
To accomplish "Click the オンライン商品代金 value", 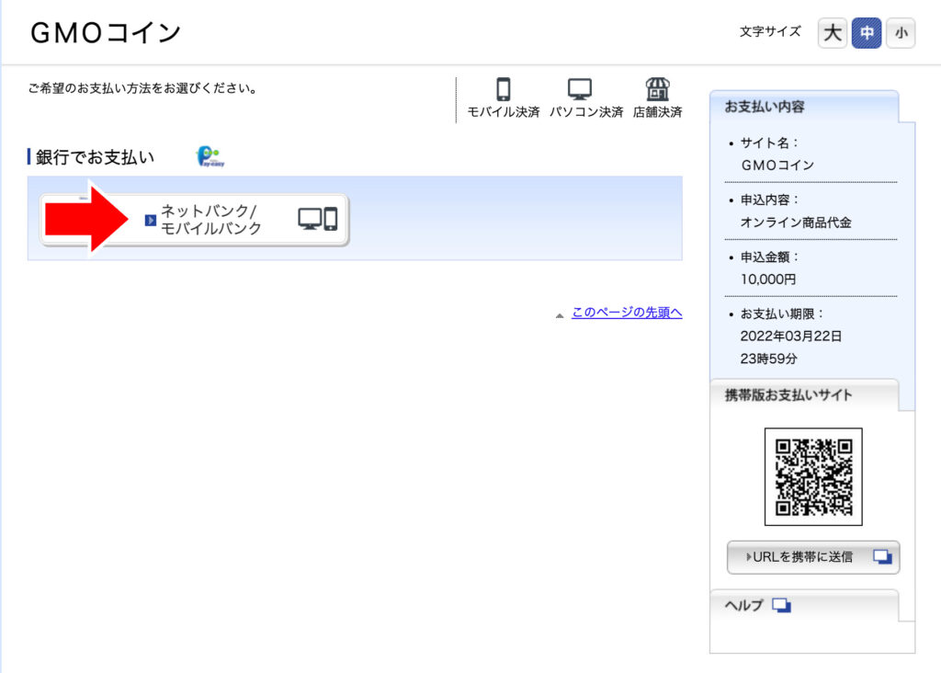I will click(796, 222).
